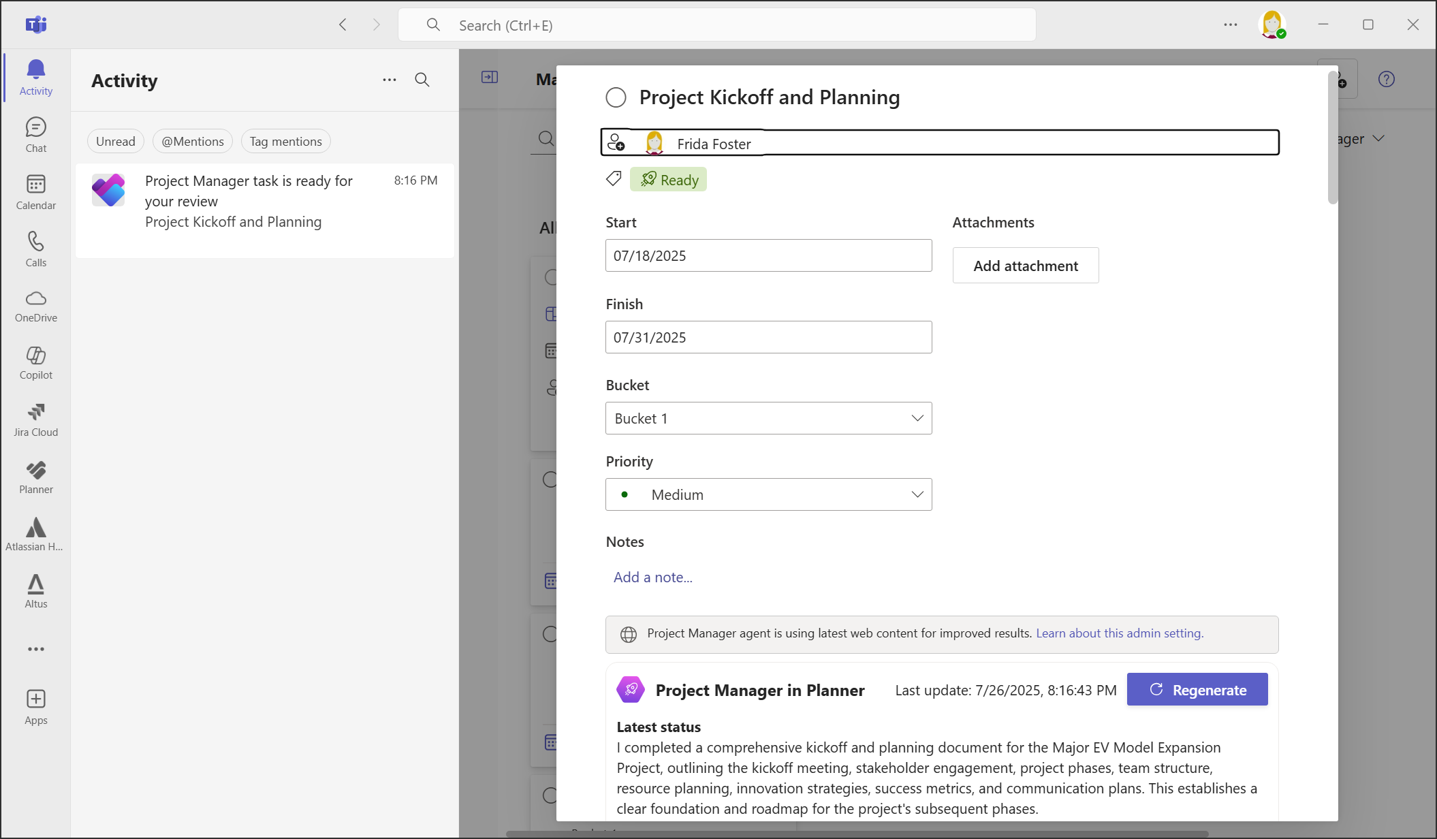
Task: Go back with the left arrow
Action: pyautogui.click(x=343, y=25)
